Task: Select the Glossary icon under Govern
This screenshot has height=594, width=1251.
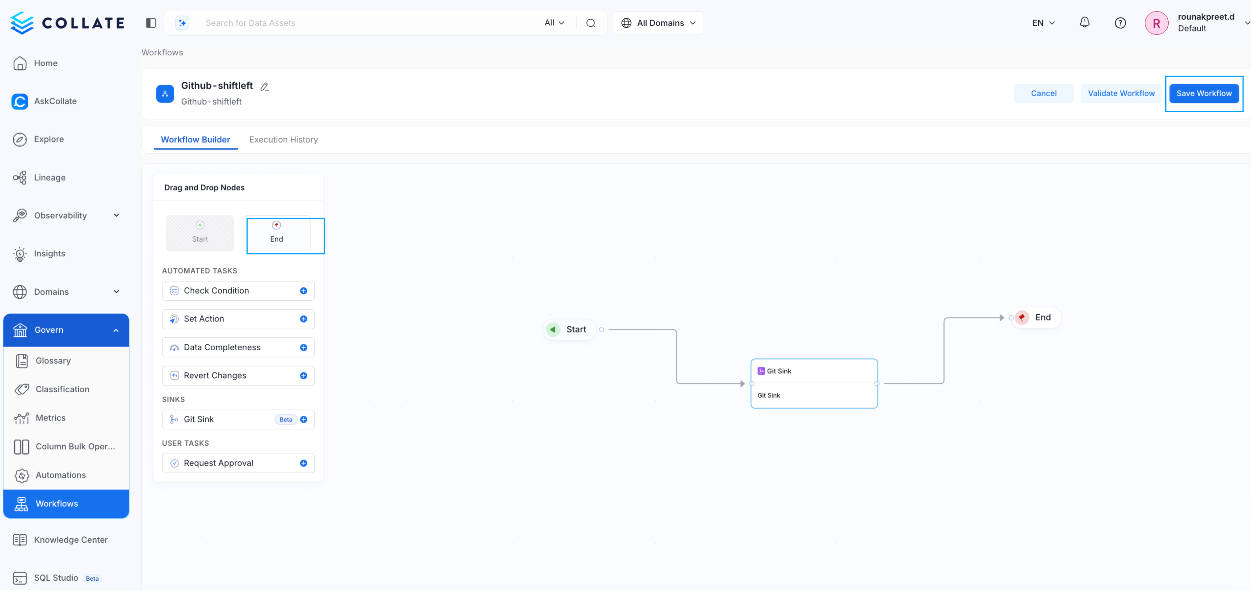Action: [x=22, y=360]
